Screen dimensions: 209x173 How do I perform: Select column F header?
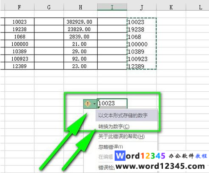coord(19,7)
